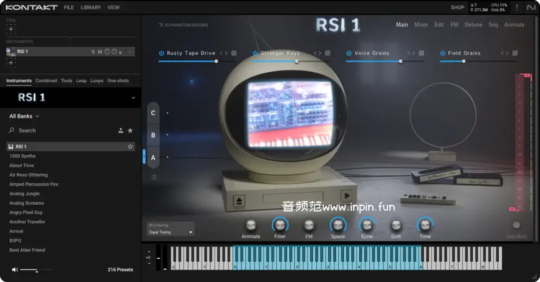
Task: Click the exclamation alert icon
Action: [517, 7]
